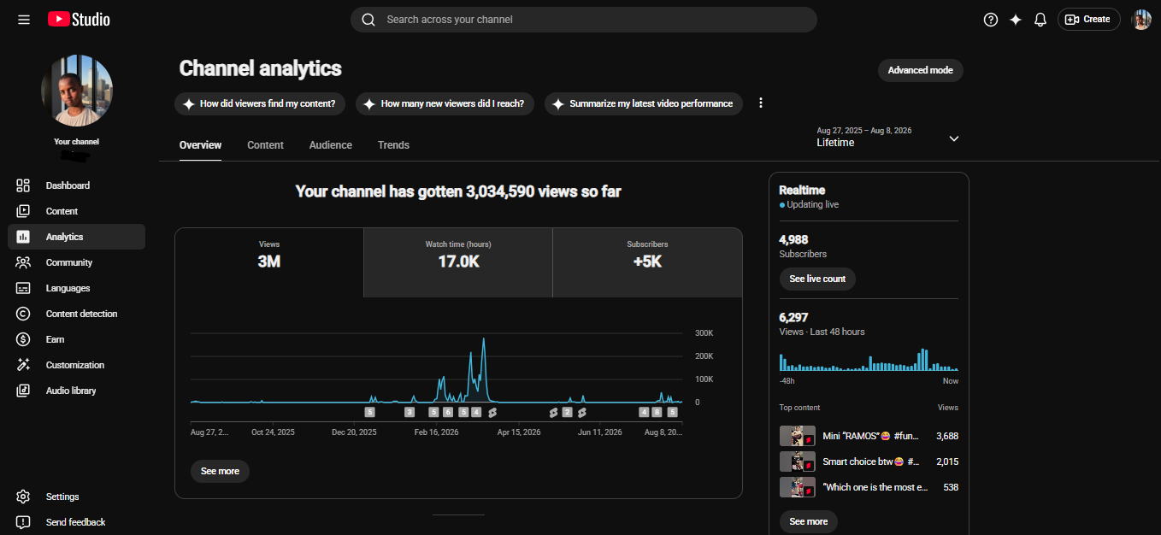Open the three-dot more prompts menu
1161x535 pixels.
click(761, 103)
